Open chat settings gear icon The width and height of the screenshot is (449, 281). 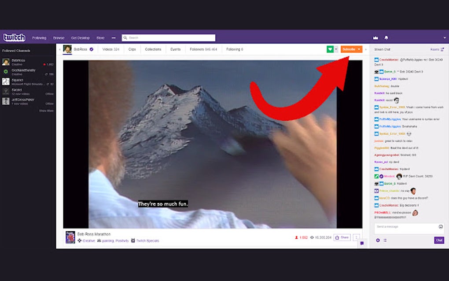(x=378, y=240)
